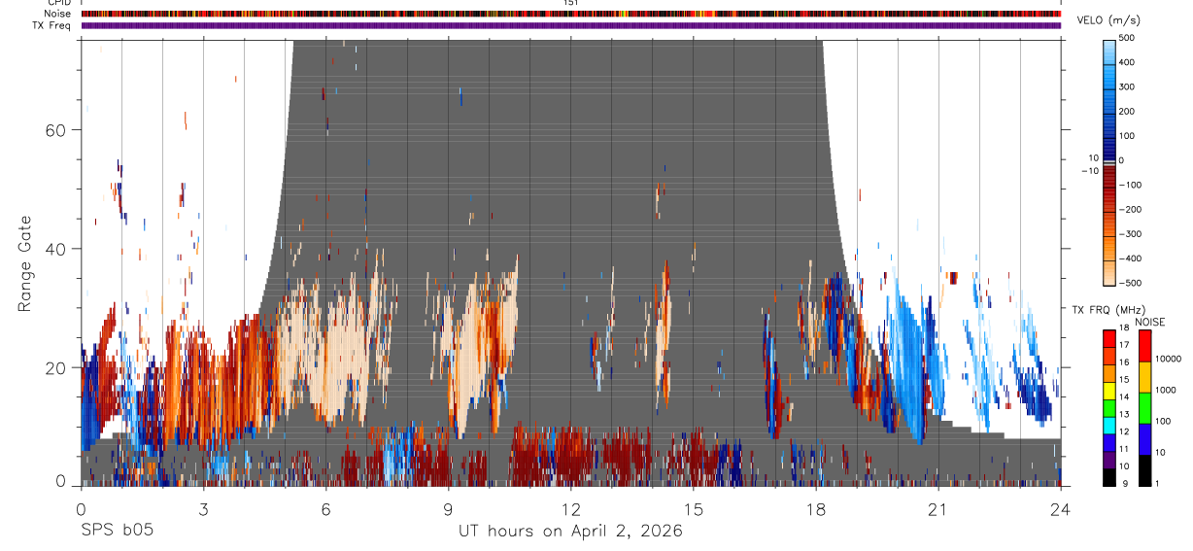Viewport: 1193px width, 551px height.
Task: Click the "SPS b05" station label
Action: [117, 531]
